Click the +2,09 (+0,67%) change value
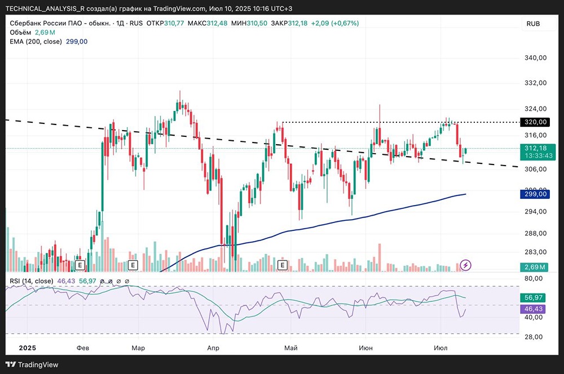Screen dimensions: 564x374 (x=335, y=23)
